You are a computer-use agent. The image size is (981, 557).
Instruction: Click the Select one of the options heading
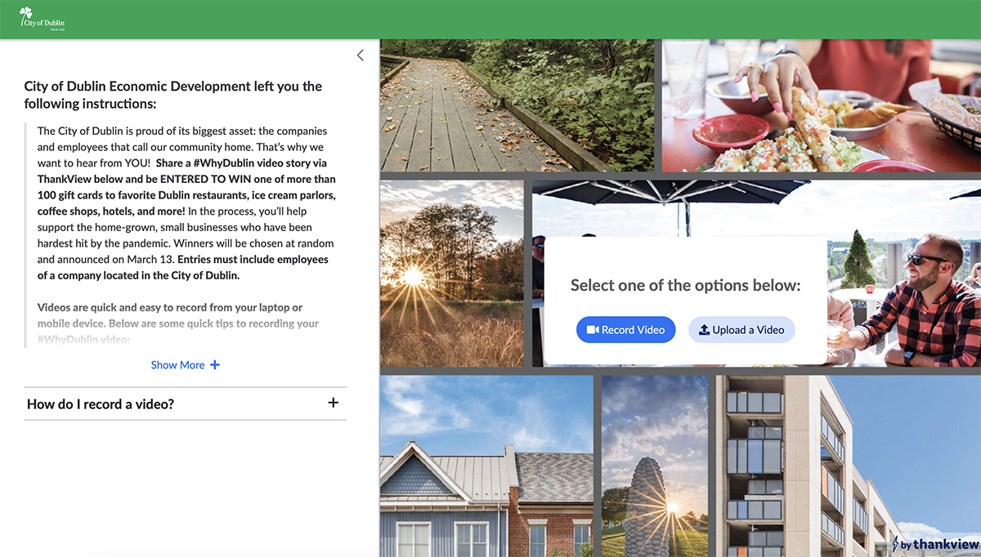pos(685,285)
